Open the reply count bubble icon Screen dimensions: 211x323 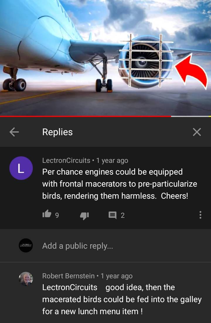click(x=112, y=215)
